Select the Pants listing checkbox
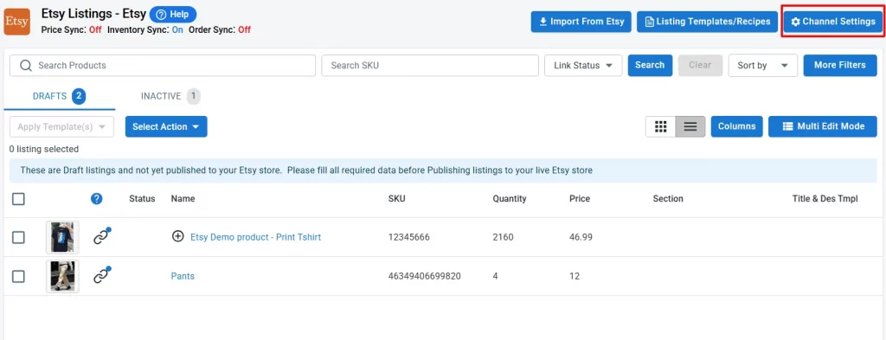Image resolution: width=886 pixels, height=340 pixels. tap(19, 276)
